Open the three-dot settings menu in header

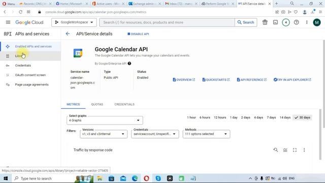[307, 22]
